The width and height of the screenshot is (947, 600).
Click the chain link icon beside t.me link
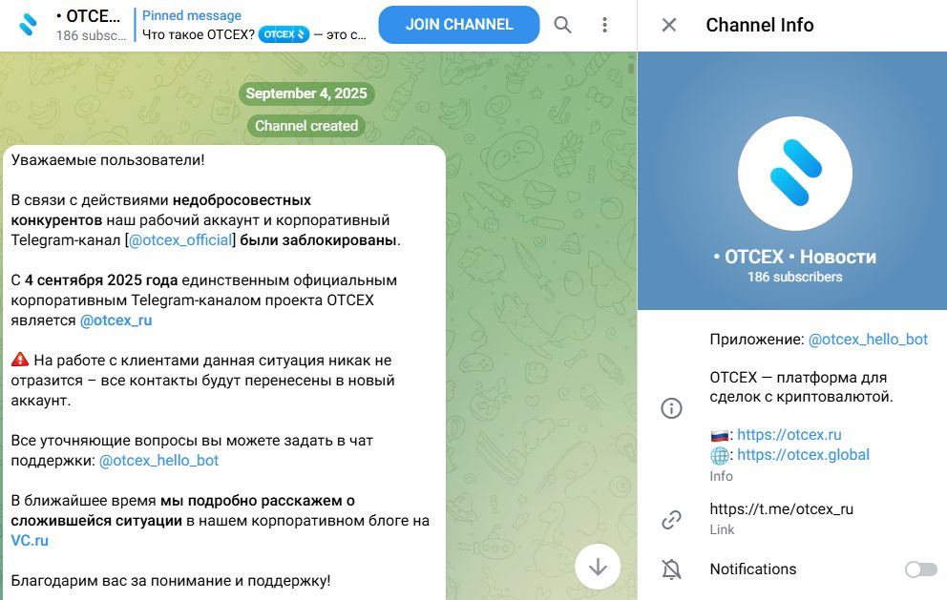point(671,519)
